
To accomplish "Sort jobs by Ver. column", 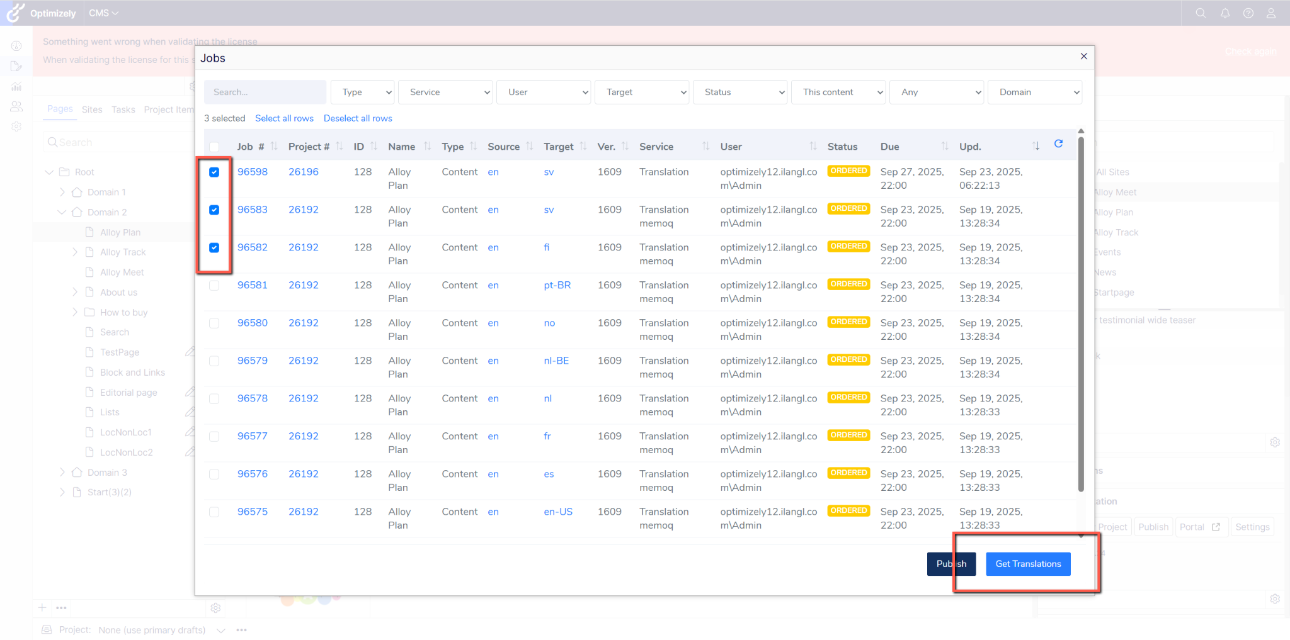I will [625, 147].
